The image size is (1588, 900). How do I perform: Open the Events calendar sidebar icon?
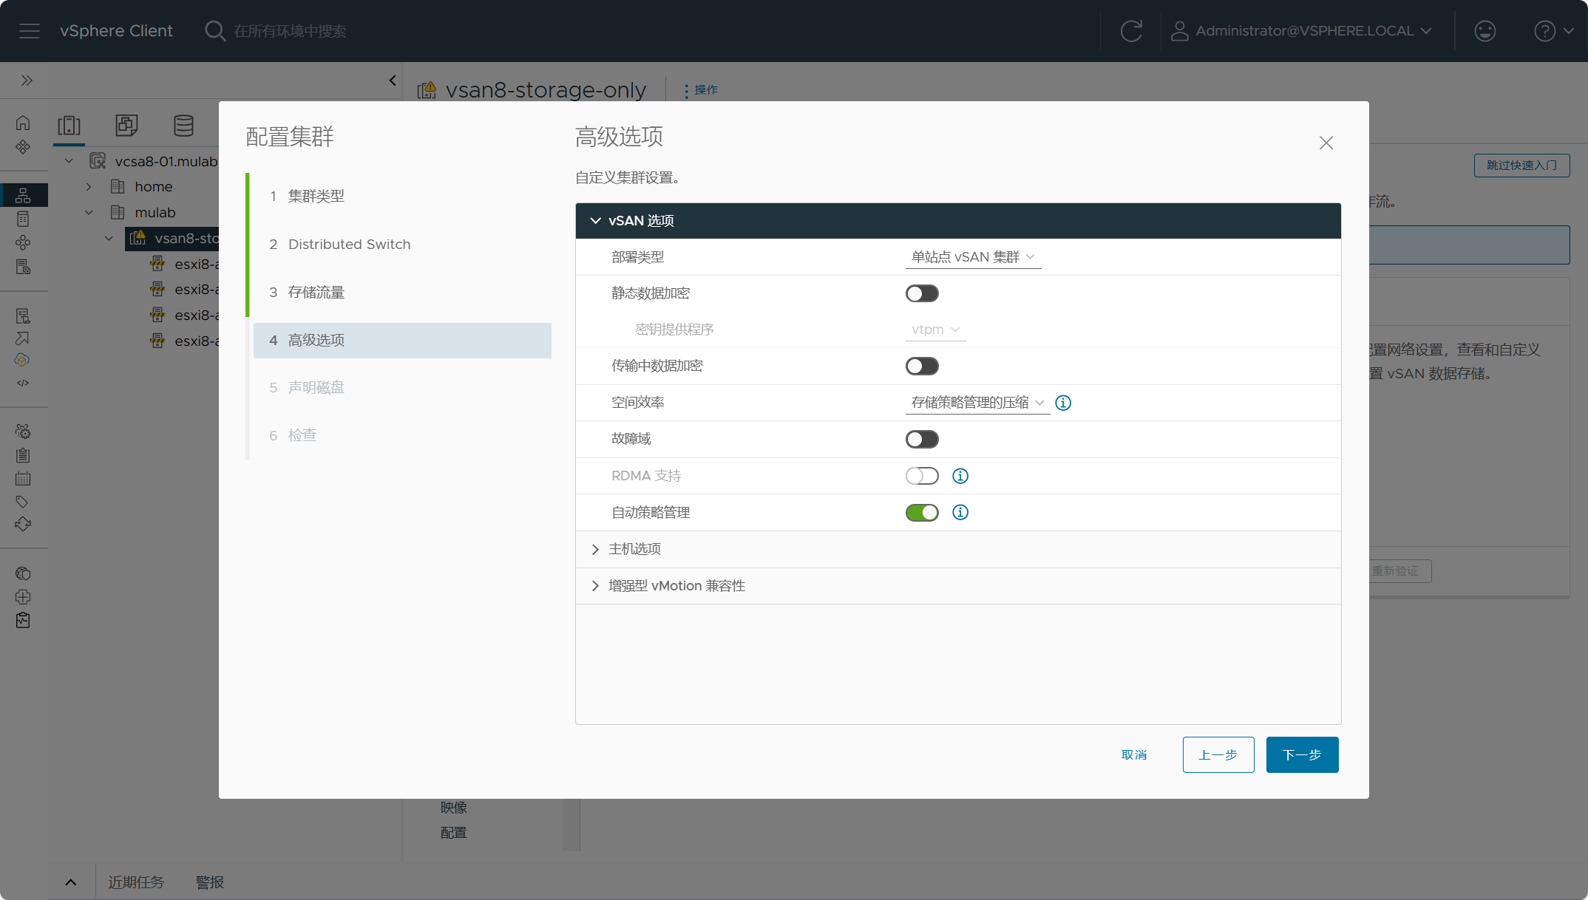point(23,478)
